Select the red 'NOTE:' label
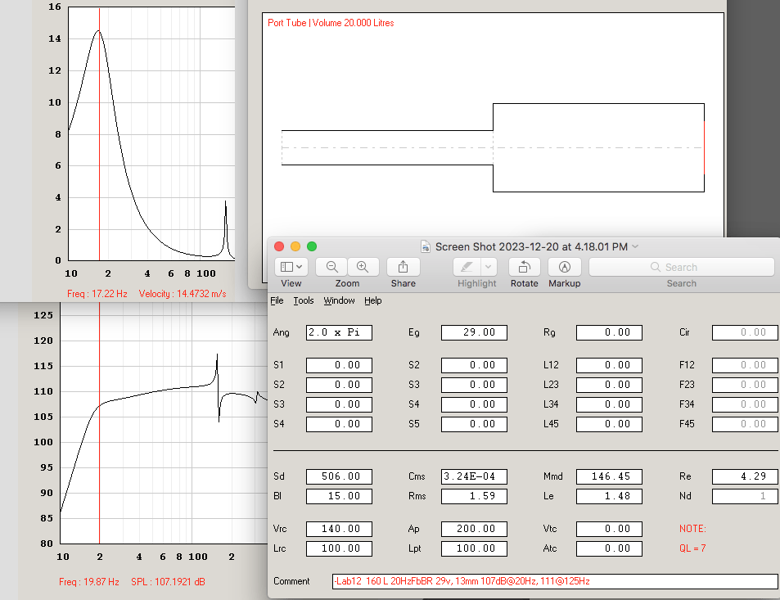780x600 pixels. 692,529
